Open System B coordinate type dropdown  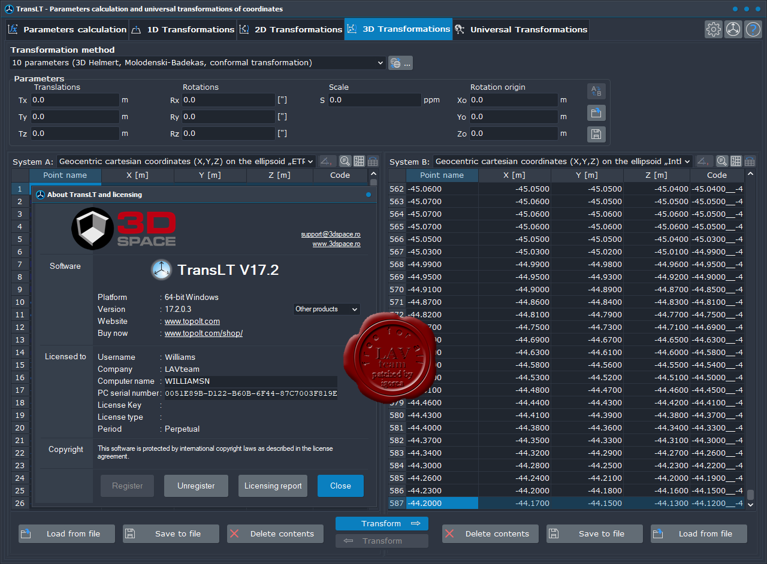(x=563, y=161)
